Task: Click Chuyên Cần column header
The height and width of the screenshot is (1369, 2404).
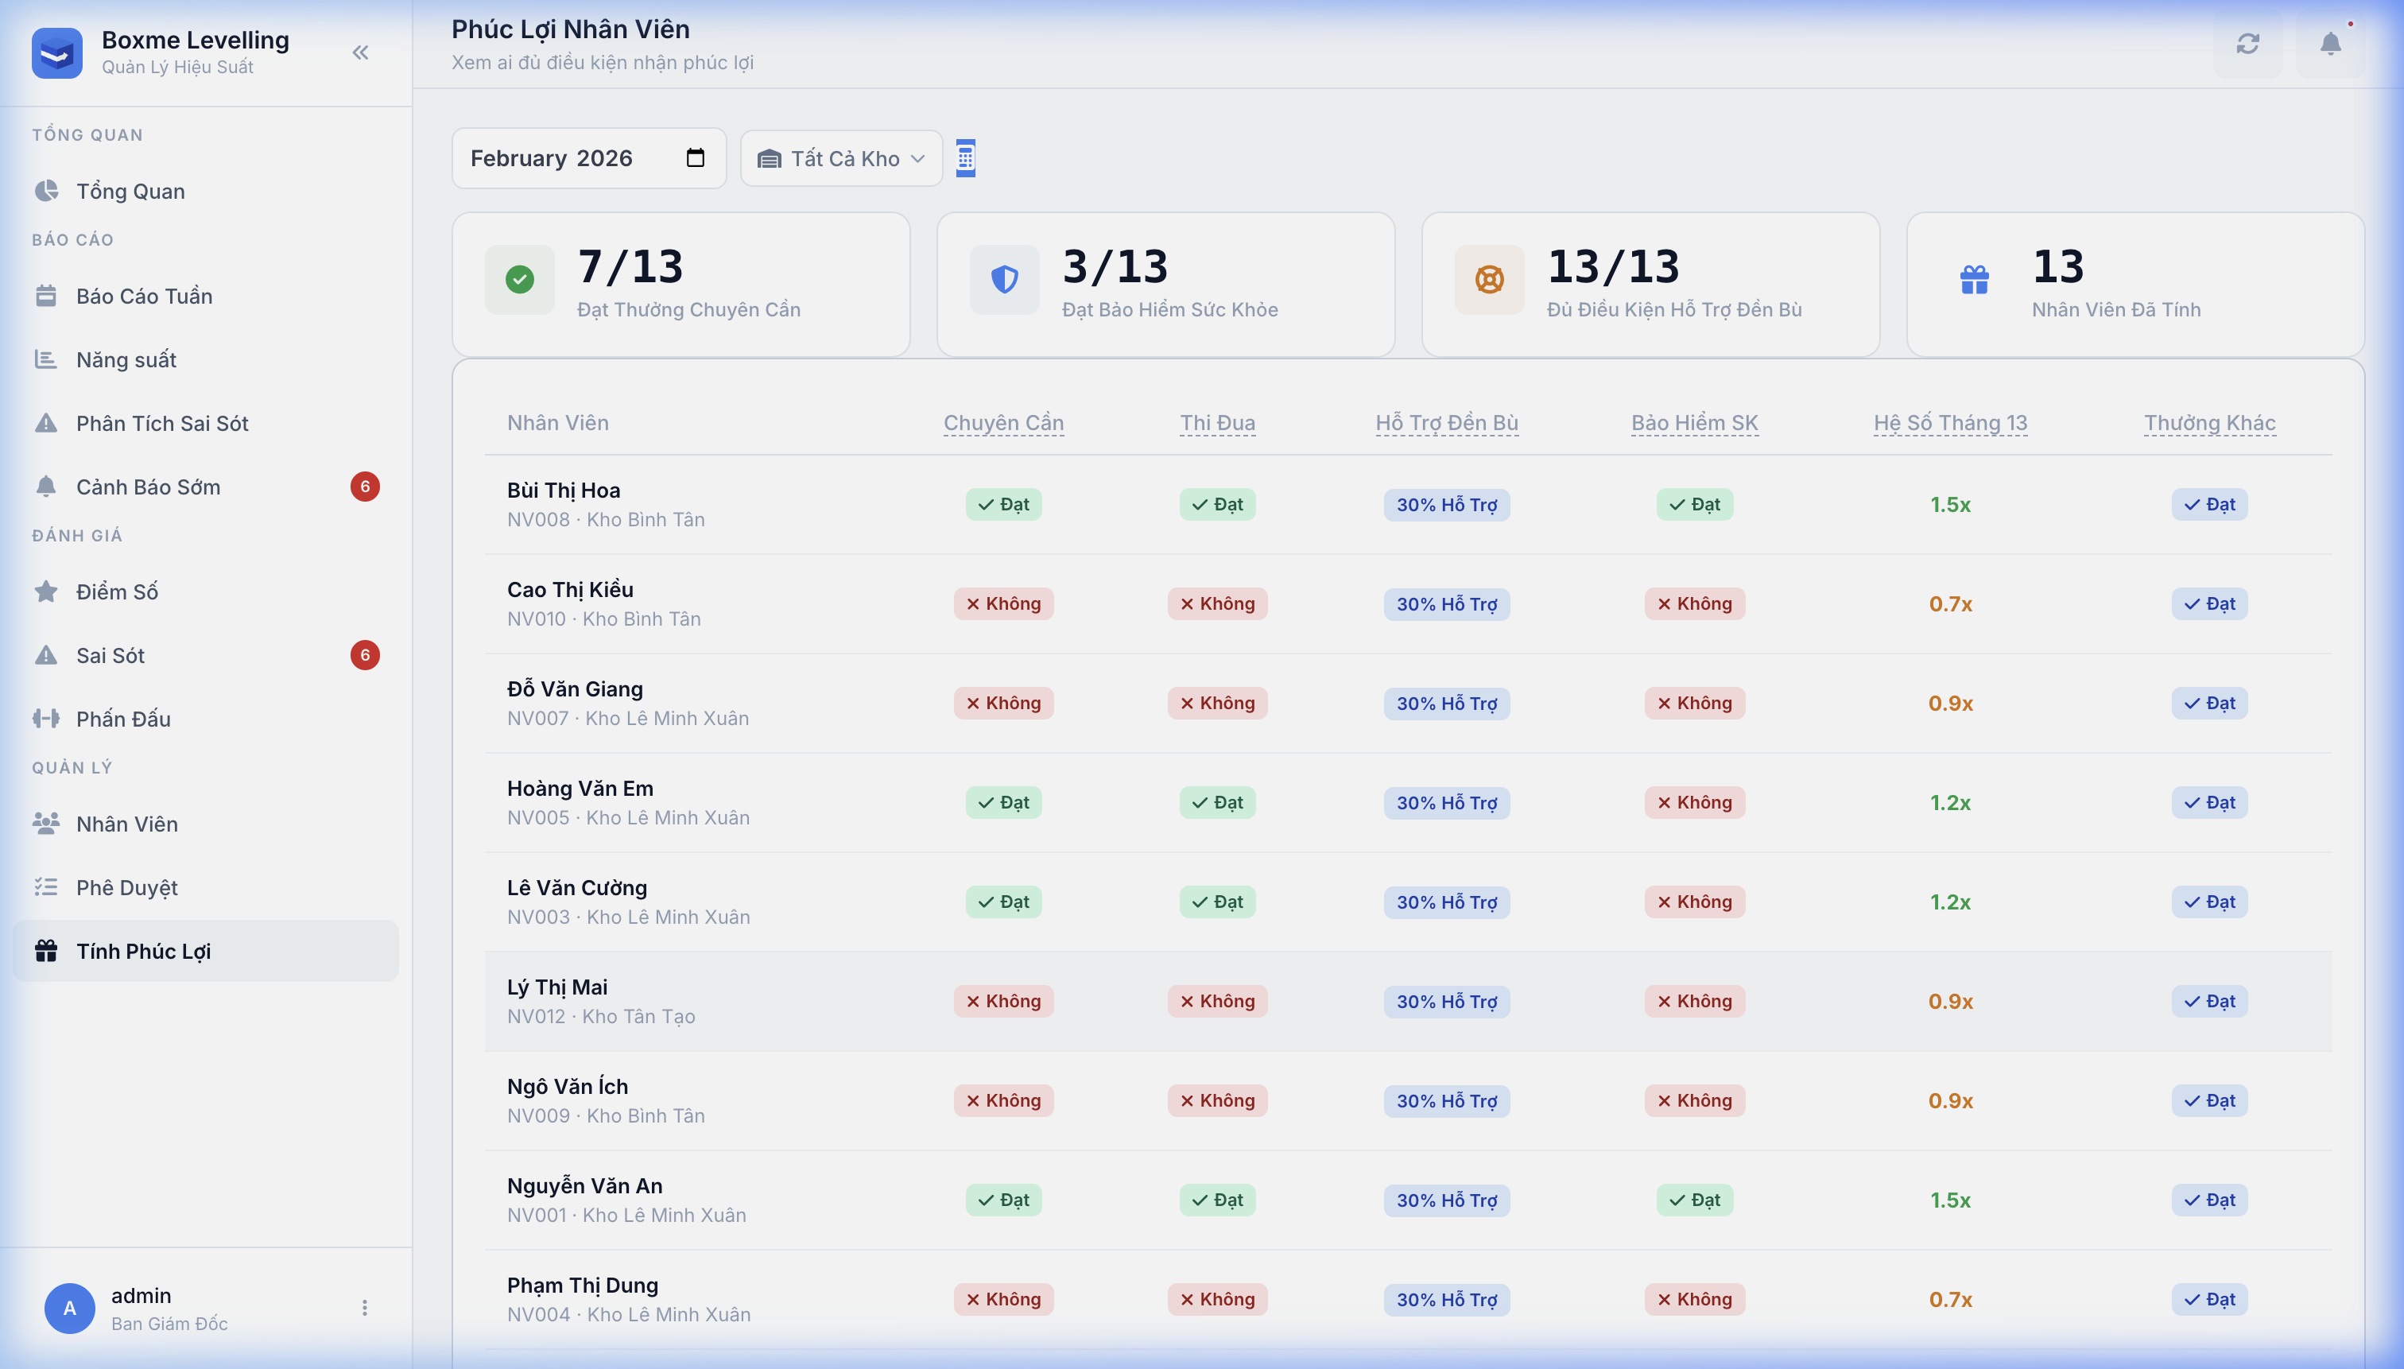Action: [1003, 423]
